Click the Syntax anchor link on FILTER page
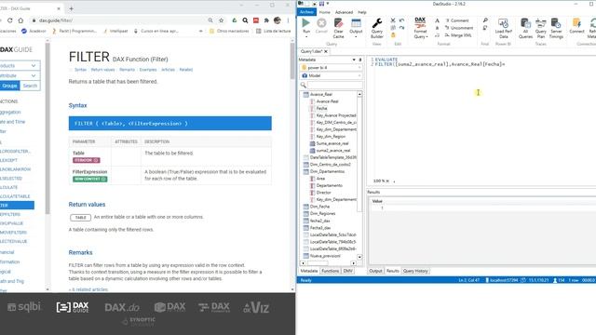 click(x=80, y=70)
